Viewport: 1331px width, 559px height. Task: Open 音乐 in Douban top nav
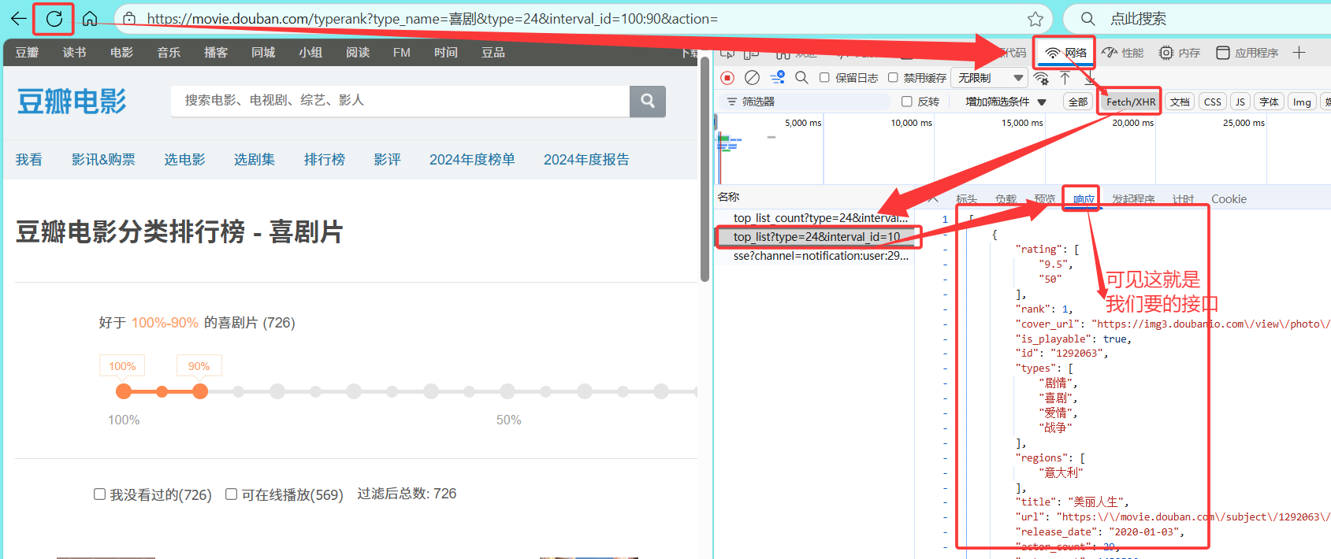pos(169,53)
